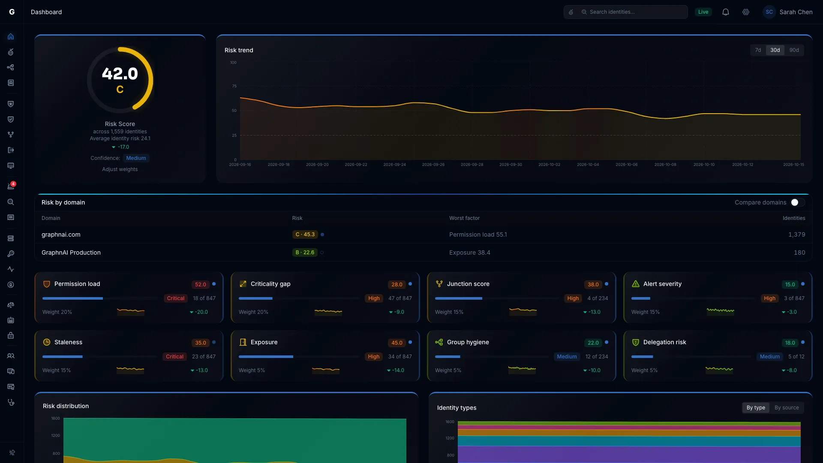Open the branch/fork icon in the sidebar

11,135
